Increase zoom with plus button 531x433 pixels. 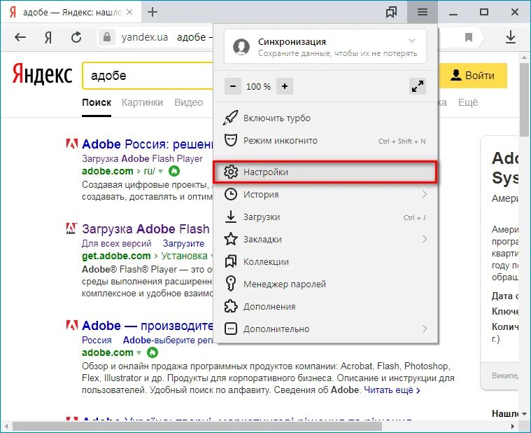(285, 86)
